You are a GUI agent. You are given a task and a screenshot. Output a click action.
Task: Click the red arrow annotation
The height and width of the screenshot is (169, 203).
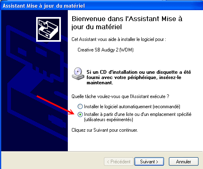click(56, 105)
